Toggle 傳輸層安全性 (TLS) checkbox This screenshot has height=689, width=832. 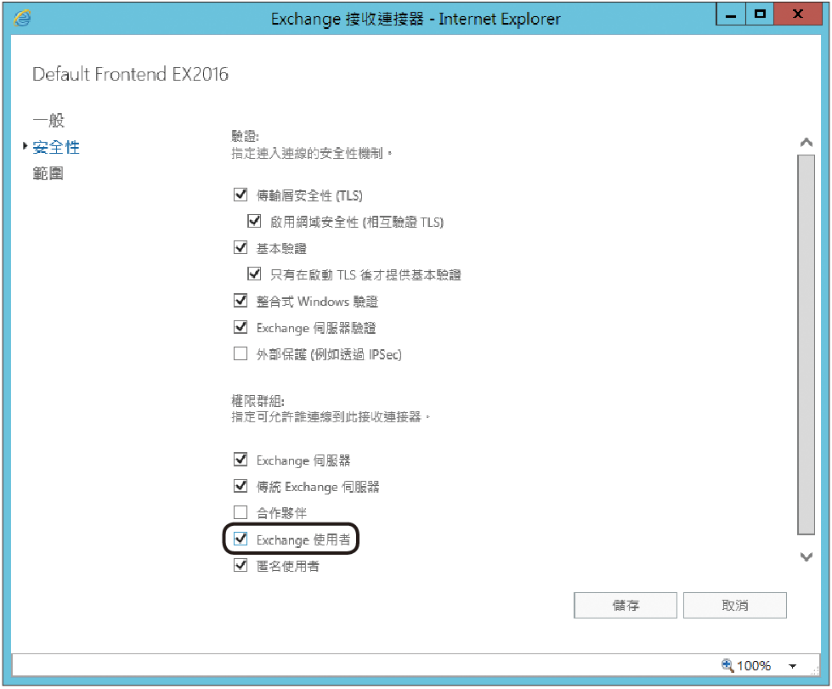[241, 195]
